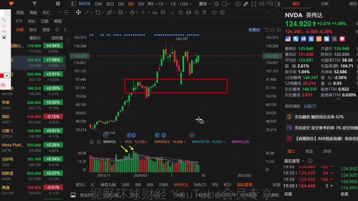Collapse the quote details with the up chevron
This screenshot has width=358, height=201.
point(339,99)
